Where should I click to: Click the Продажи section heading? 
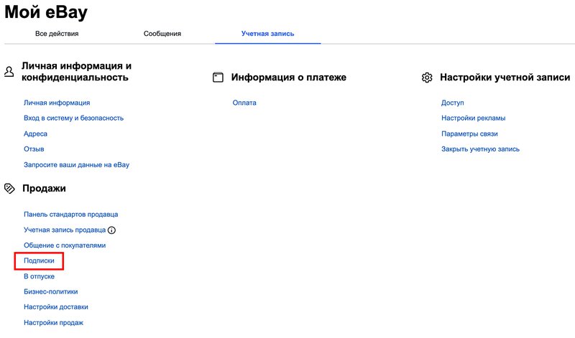point(44,188)
